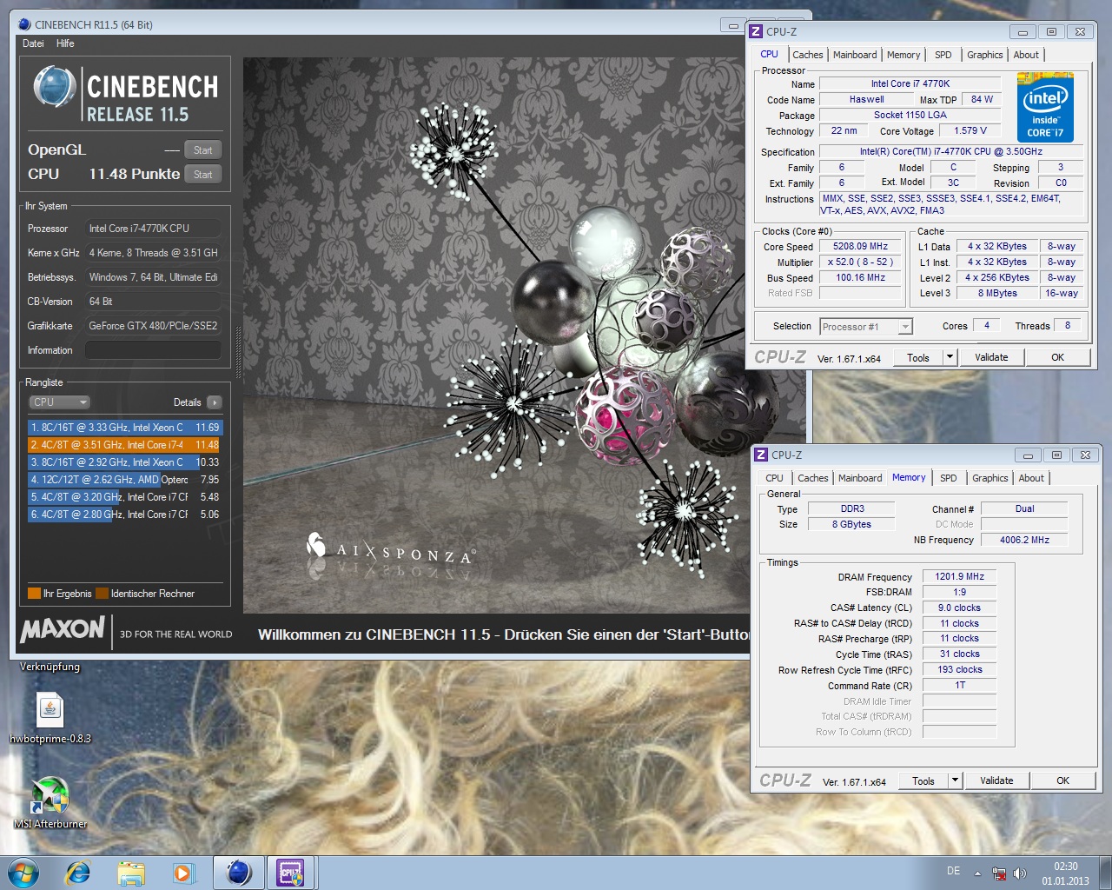The height and width of the screenshot is (890, 1112).
Task: Click the DRAM Frequency value 1201.9 MHz
Action: (x=959, y=576)
